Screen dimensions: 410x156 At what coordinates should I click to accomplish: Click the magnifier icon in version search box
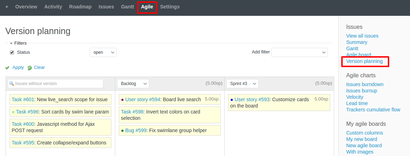(11, 84)
